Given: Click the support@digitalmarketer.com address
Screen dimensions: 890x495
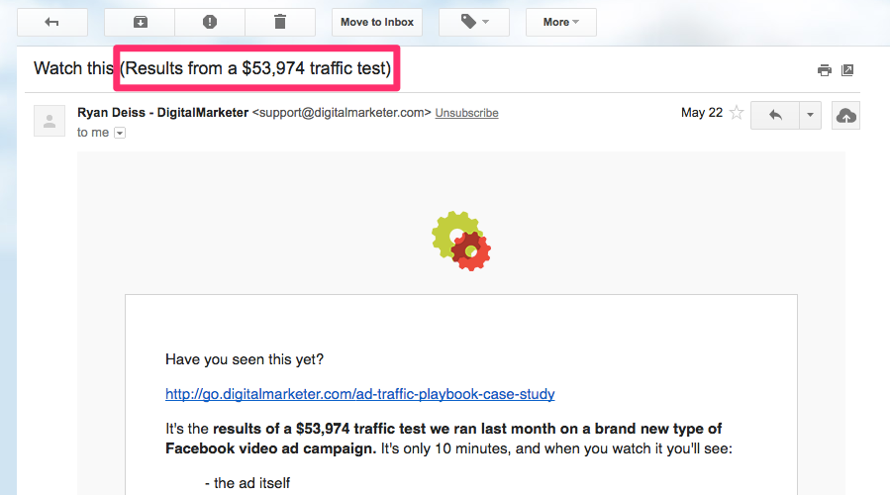Looking at the screenshot, I should 342,113.
